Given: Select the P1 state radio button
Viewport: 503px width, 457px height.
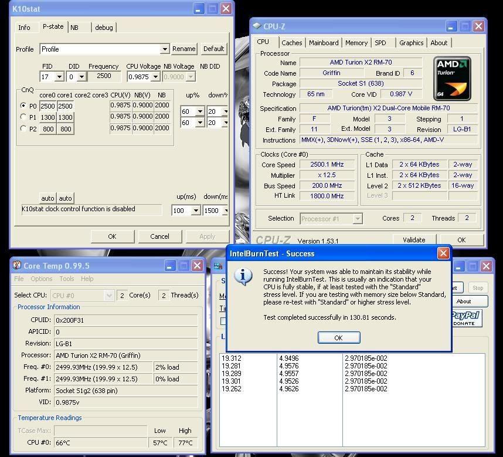Looking at the screenshot, I should [24, 117].
